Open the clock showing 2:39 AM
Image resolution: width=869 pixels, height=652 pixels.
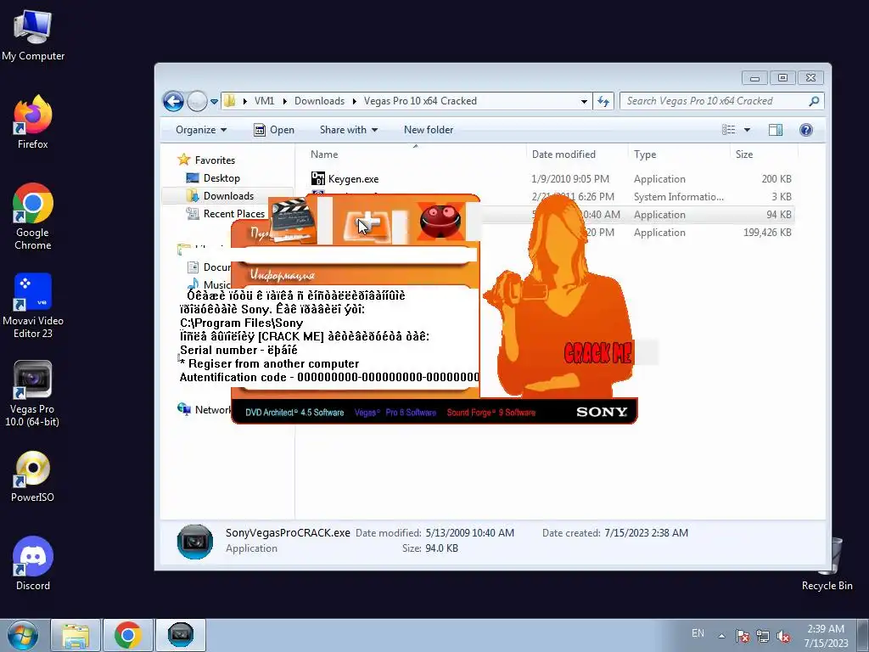tap(826, 636)
